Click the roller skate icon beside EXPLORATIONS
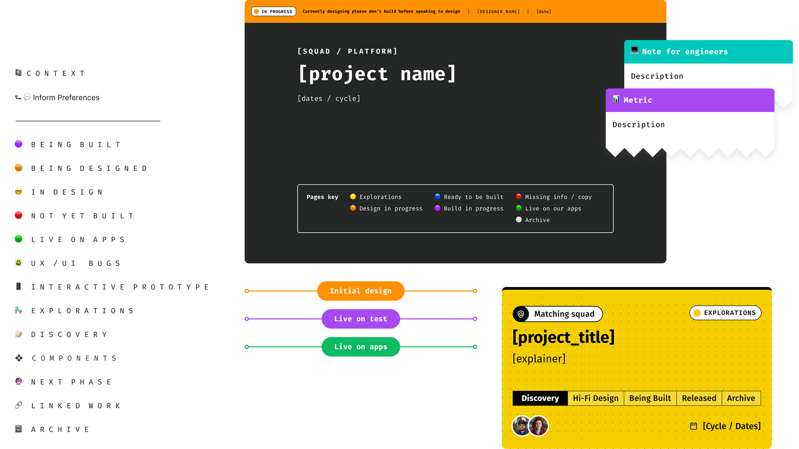799x449 pixels. pyautogui.click(x=18, y=310)
